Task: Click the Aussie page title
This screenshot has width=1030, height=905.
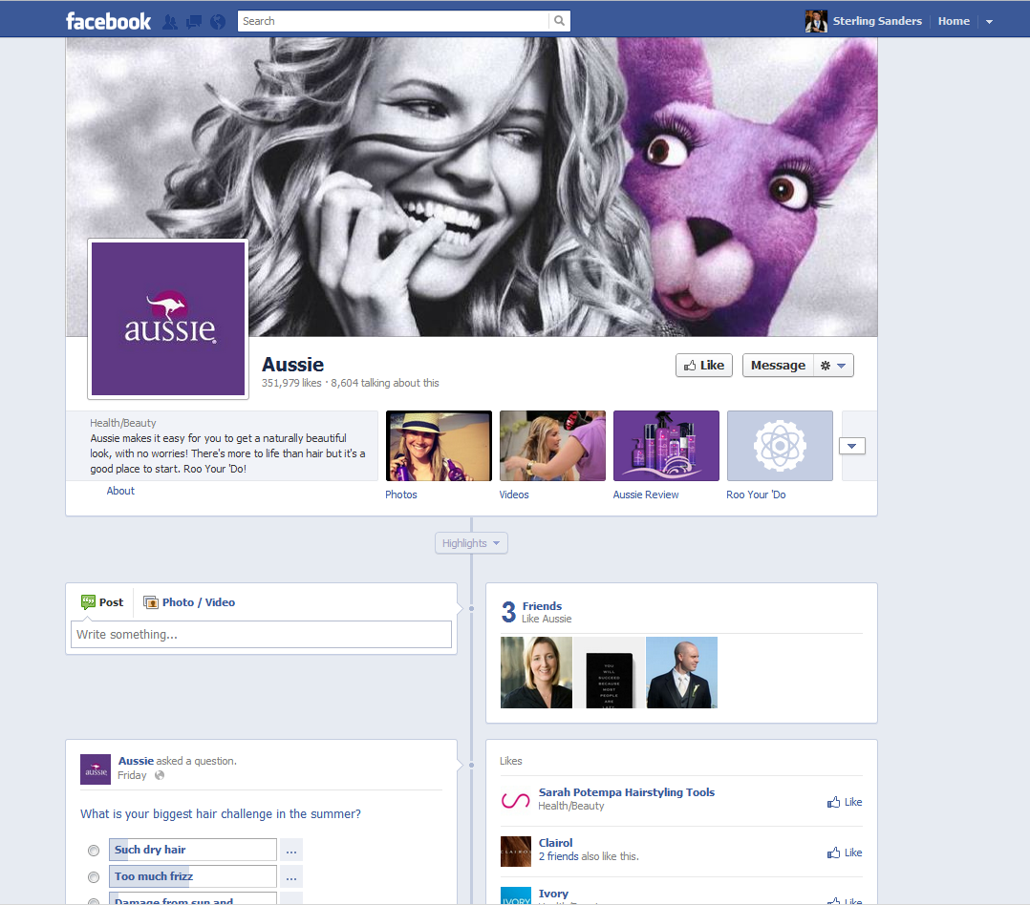Action: click(x=292, y=365)
